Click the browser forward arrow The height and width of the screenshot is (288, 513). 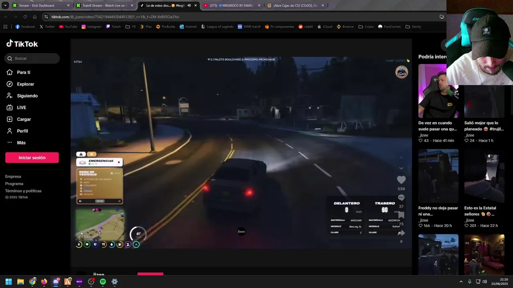(15, 17)
